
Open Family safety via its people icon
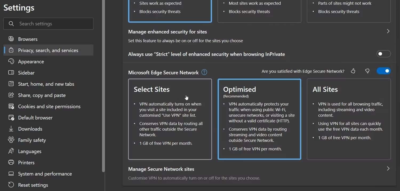11,140
